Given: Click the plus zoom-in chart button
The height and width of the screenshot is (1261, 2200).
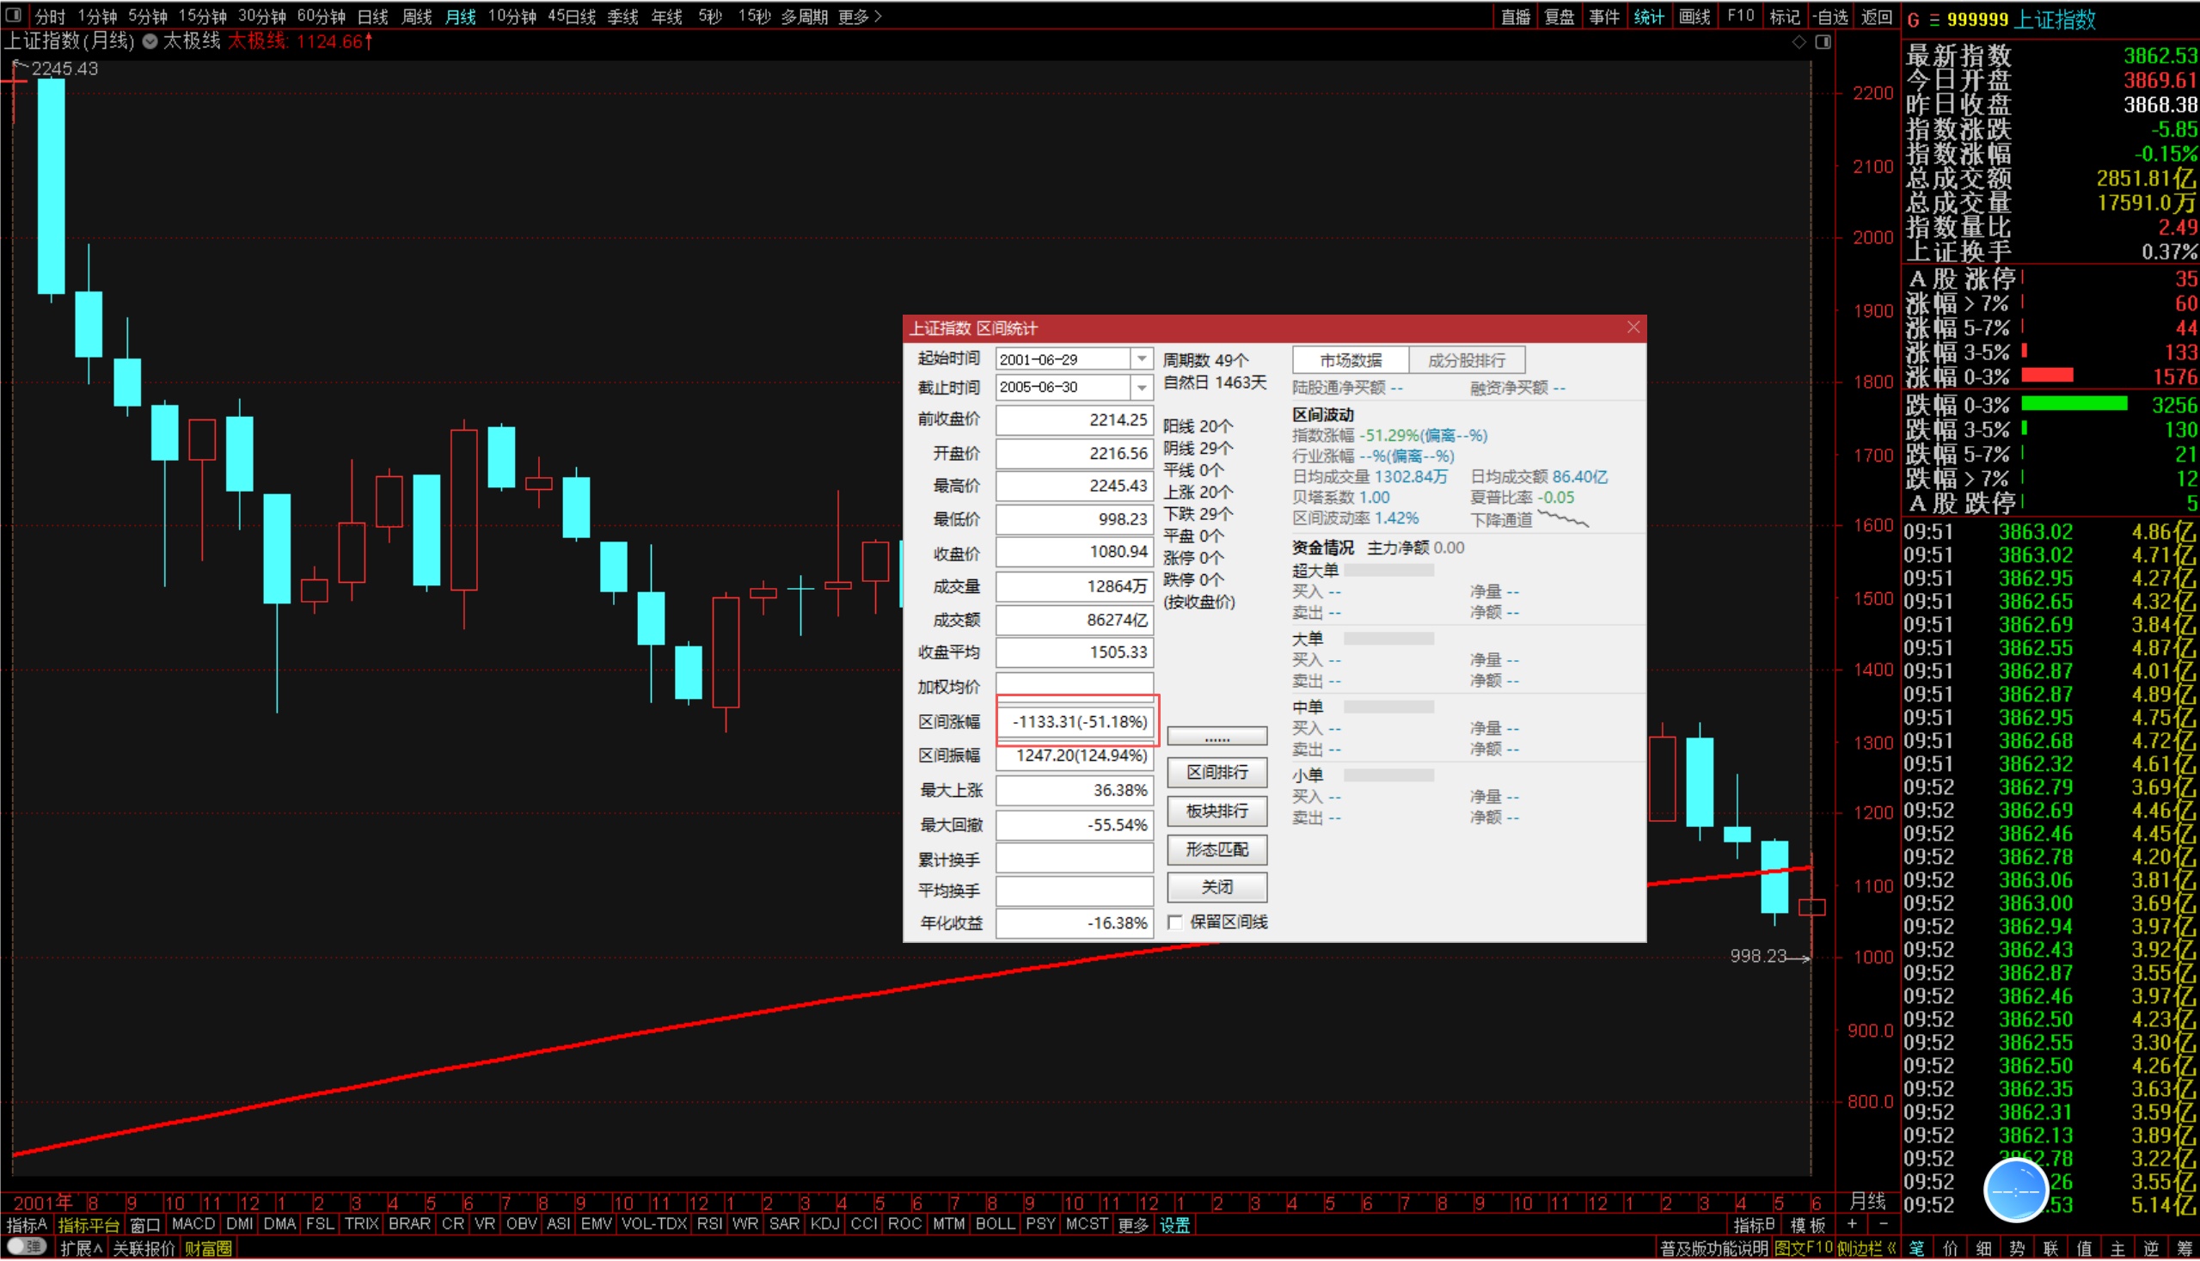Looking at the screenshot, I should coord(1852,1224).
